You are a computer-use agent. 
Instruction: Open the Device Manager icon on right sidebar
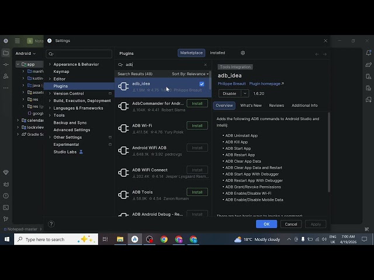pyautogui.click(x=368, y=76)
